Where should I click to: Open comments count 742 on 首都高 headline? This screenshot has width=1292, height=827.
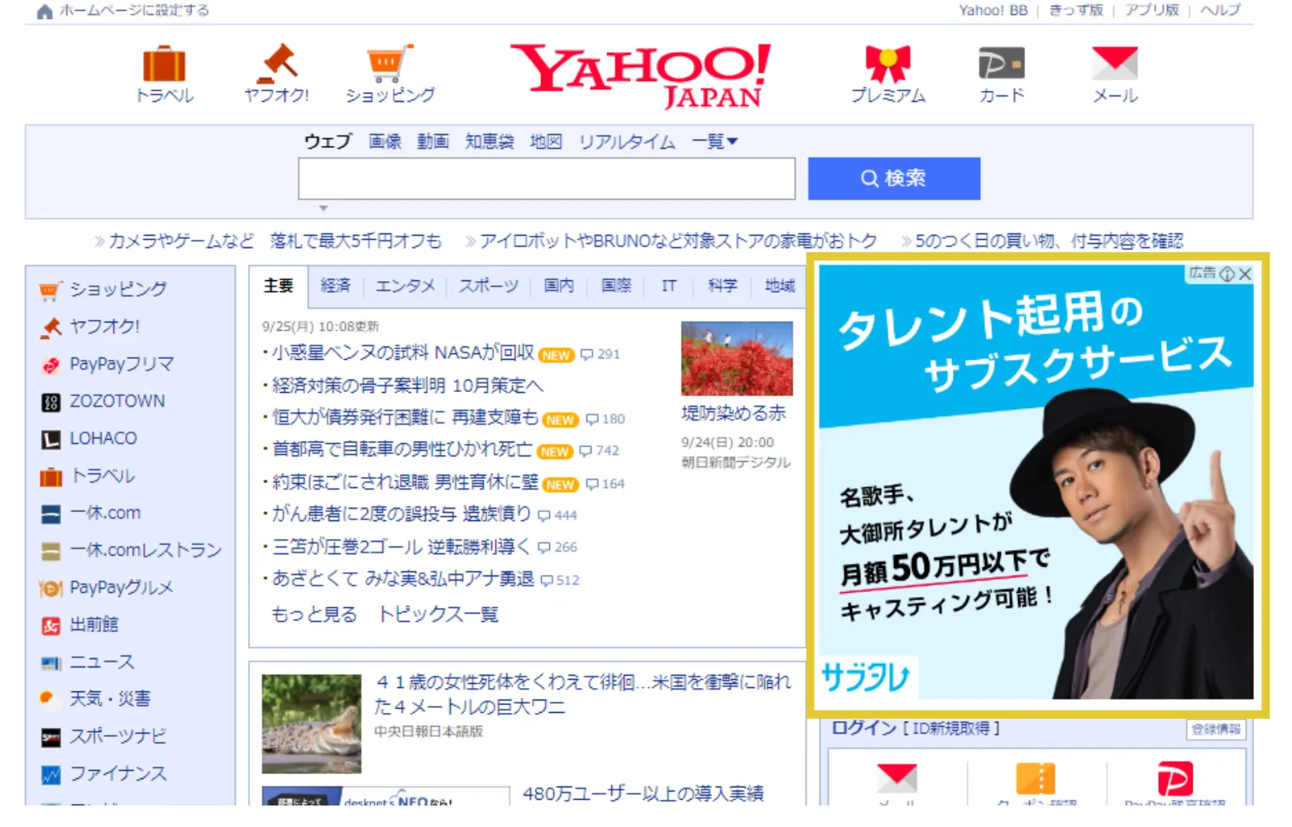coord(600,451)
